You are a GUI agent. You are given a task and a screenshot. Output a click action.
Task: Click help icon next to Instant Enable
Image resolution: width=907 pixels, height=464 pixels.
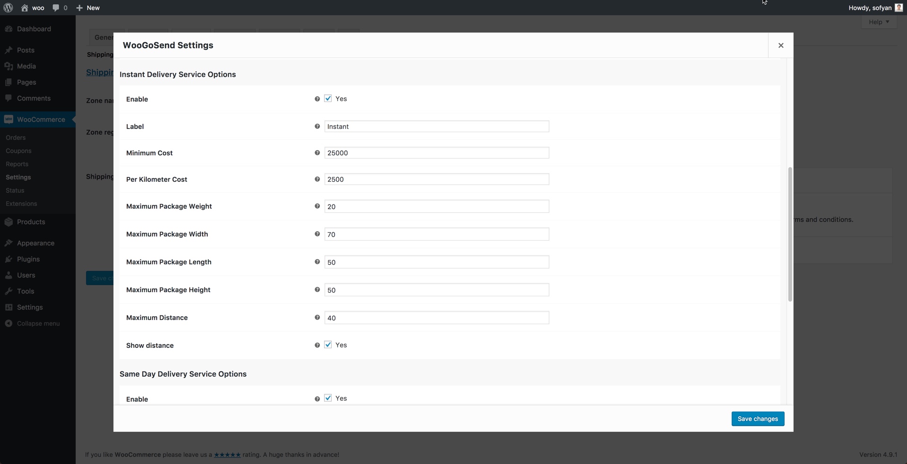(x=317, y=99)
